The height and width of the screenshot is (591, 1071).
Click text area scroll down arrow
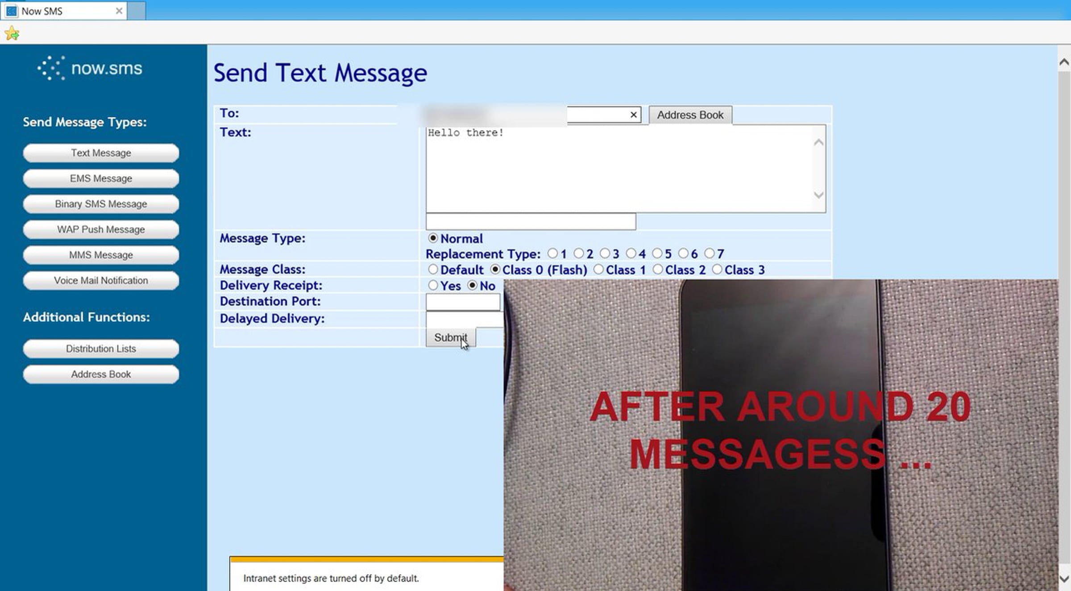(818, 195)
